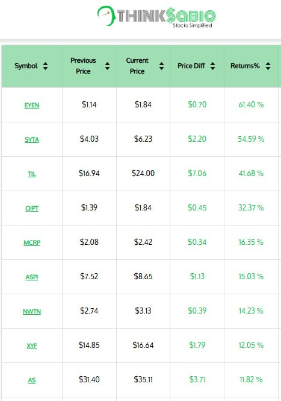The width and height of the screenshot is (281, 401).
Task: Open the XYF stock link
Action: click(x=32, y=346)
